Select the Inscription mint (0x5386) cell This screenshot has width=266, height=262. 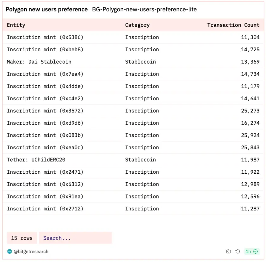coord(45,37)
